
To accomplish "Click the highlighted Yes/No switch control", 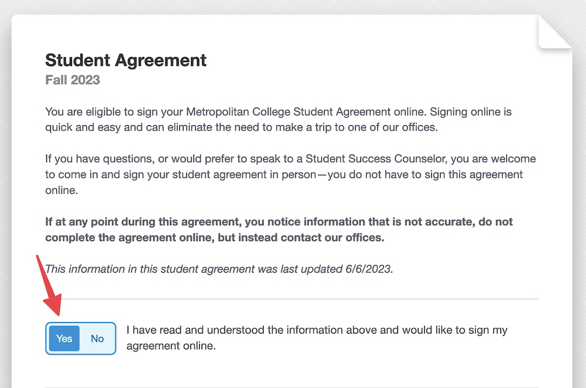I will pyautogui.click(x=80, y=338).
